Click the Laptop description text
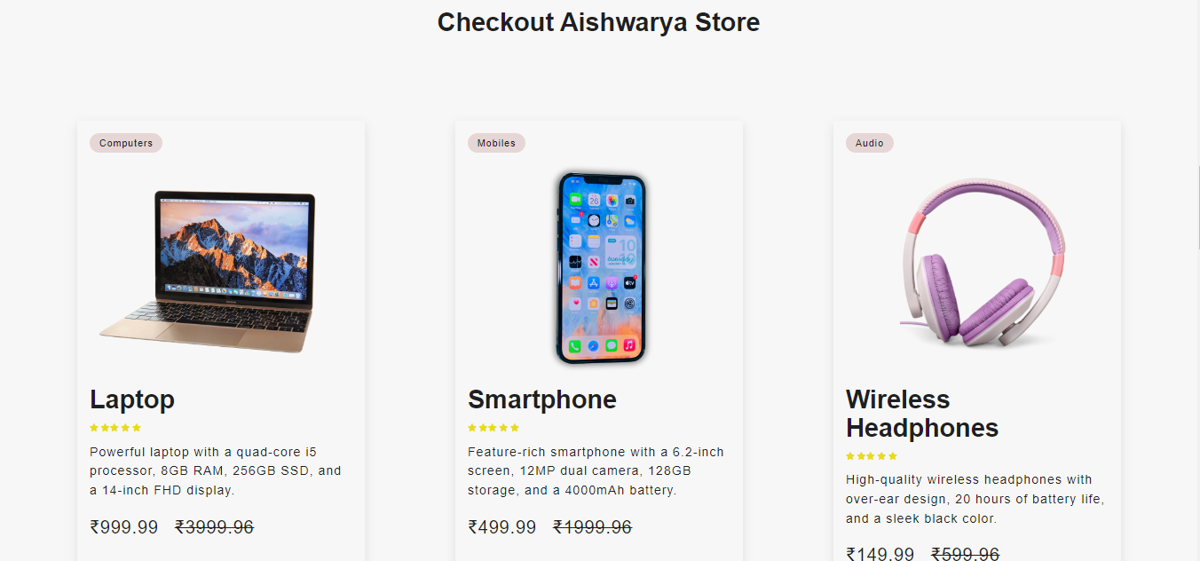This screenshot has height=561, width=1200. pos(216,470)
